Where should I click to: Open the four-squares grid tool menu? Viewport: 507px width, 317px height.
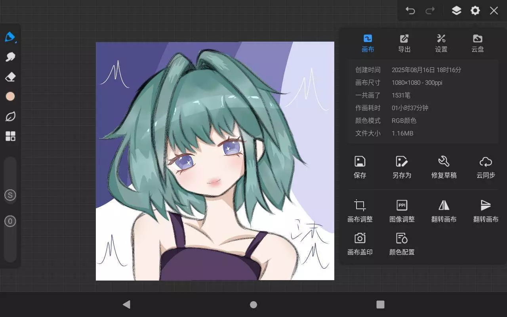coord(10,136)
